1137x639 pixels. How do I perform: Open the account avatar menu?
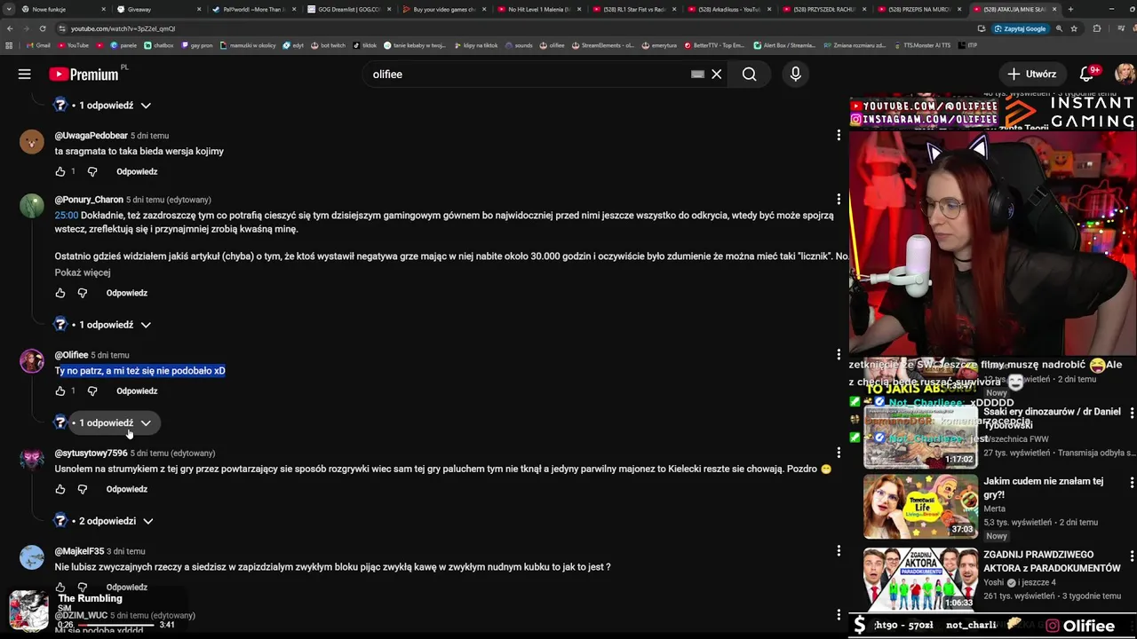1124,75
